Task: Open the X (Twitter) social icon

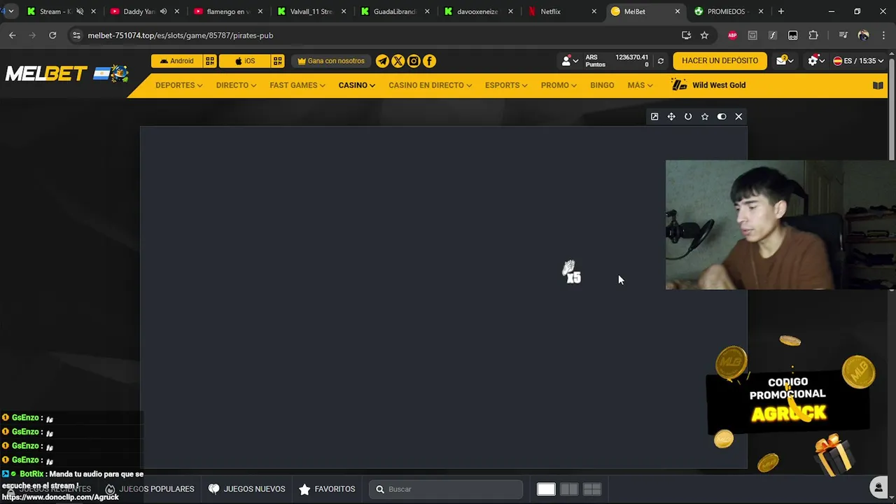Action: [x=398, y=61]
